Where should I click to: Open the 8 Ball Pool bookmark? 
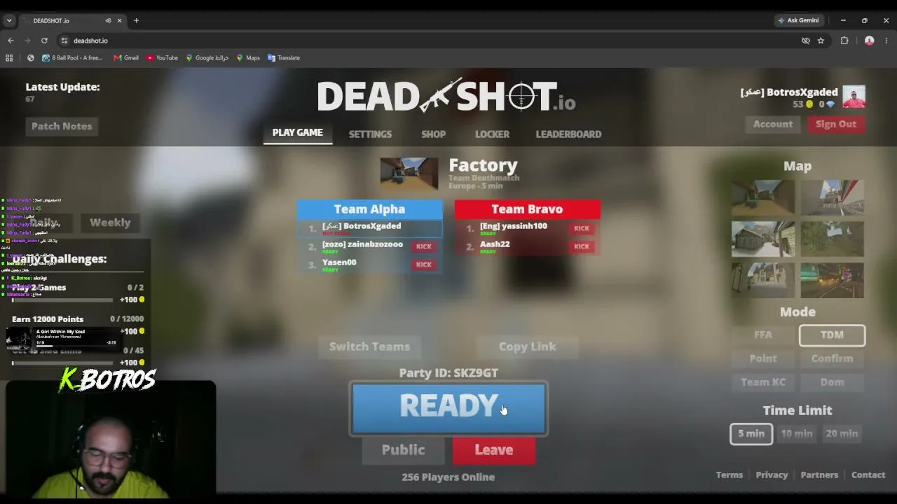pos(71,58)
